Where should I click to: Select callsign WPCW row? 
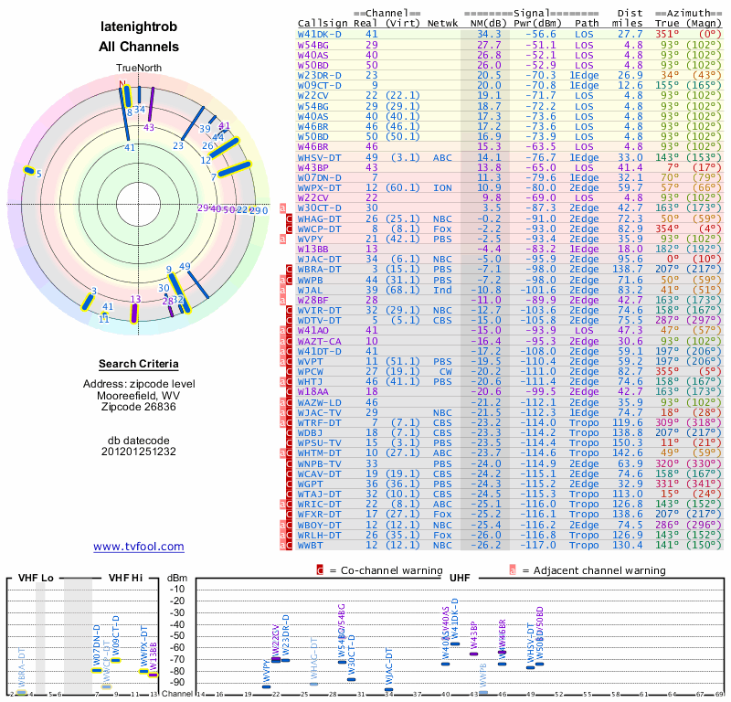click(510, 372)
